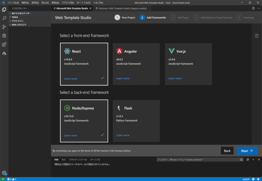Click the Next button
Screen dimensions: 262x181
tap(247, 151)
